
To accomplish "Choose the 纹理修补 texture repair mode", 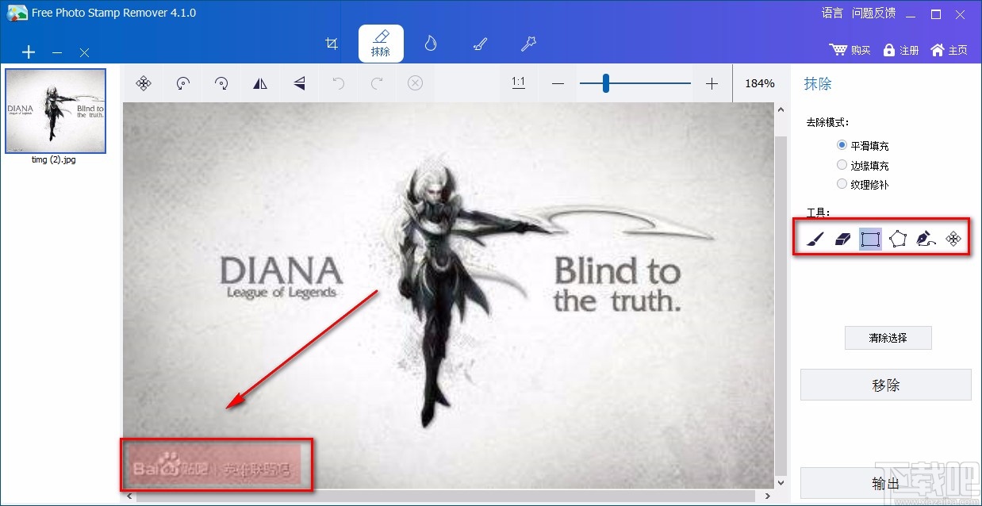I will [x=842, y=183].
